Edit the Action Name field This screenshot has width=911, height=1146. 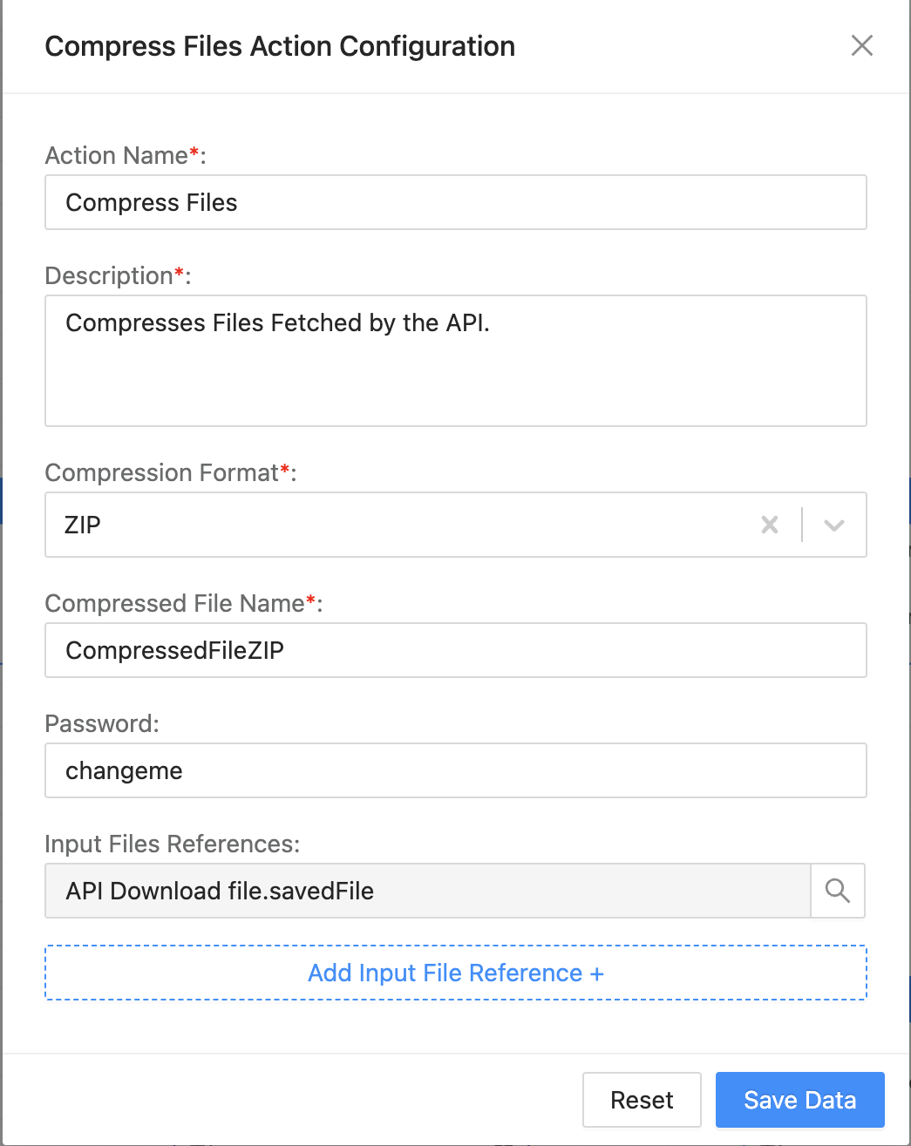455,202
